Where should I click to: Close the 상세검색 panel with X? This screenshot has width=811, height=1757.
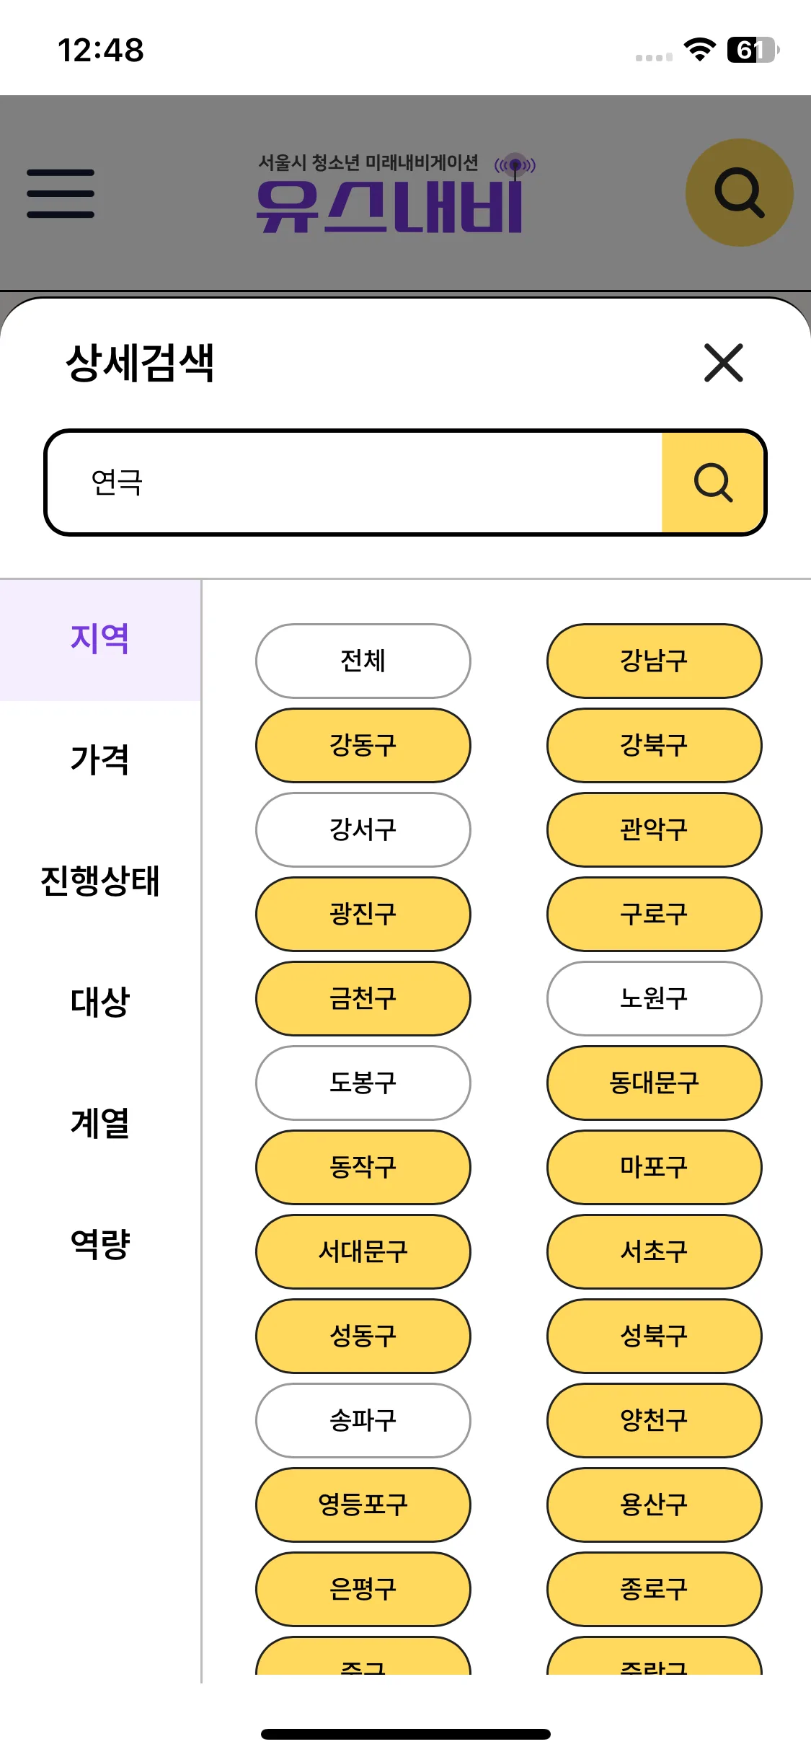[x=723, y=362]
